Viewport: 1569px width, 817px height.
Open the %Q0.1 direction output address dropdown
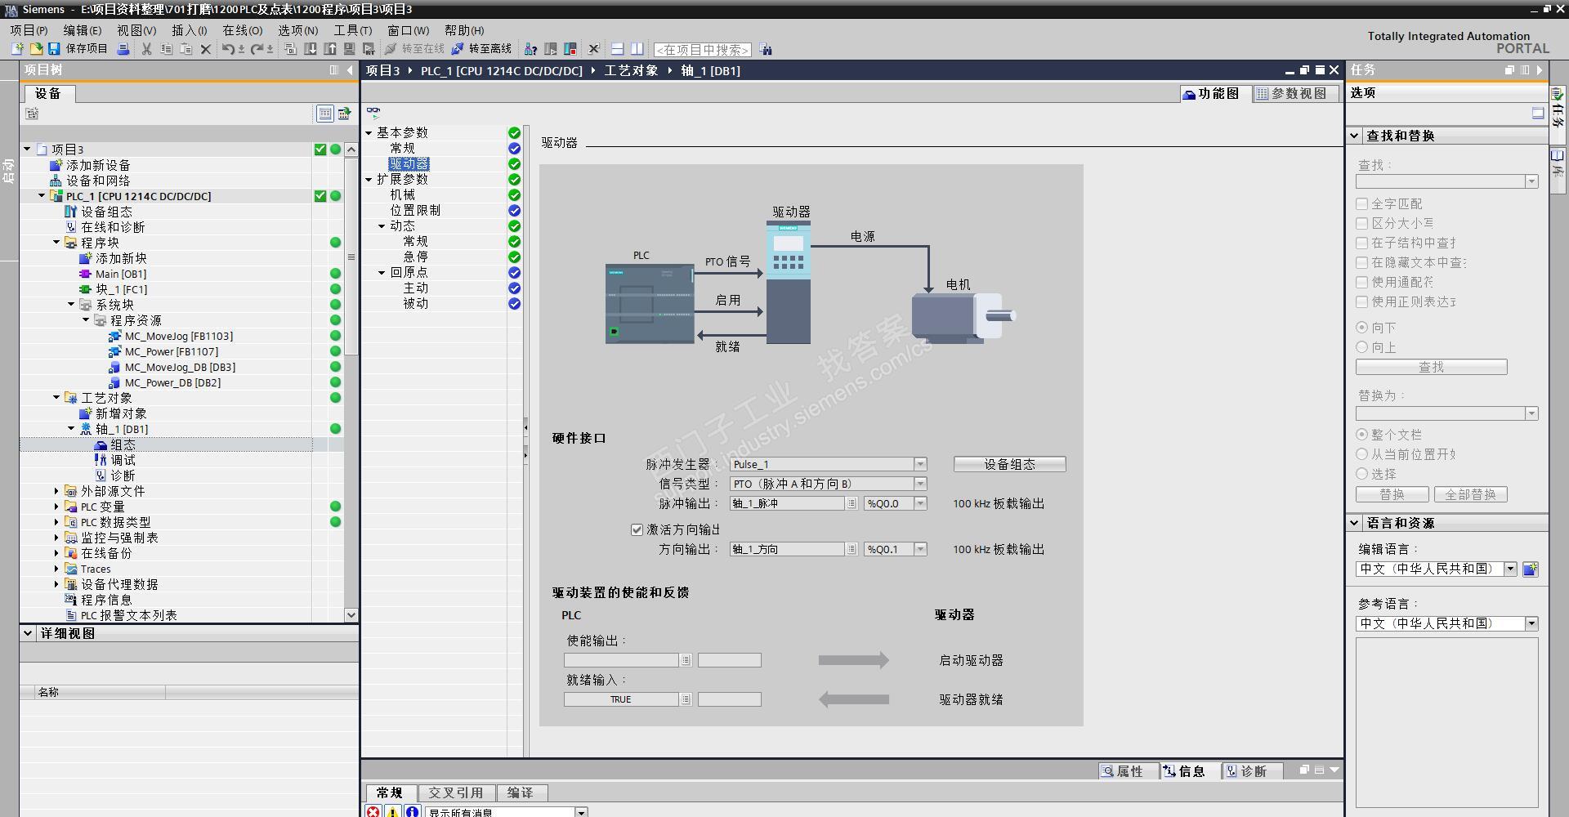[920, 549]
